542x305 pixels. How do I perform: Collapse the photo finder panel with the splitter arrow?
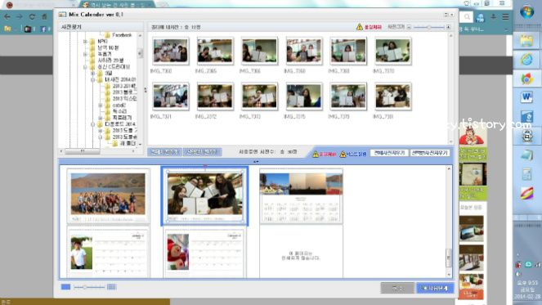(146, 90)
